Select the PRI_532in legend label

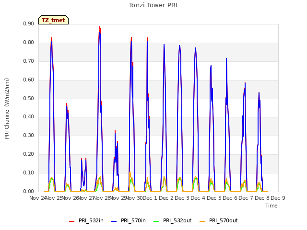click(x=91, y=220)
